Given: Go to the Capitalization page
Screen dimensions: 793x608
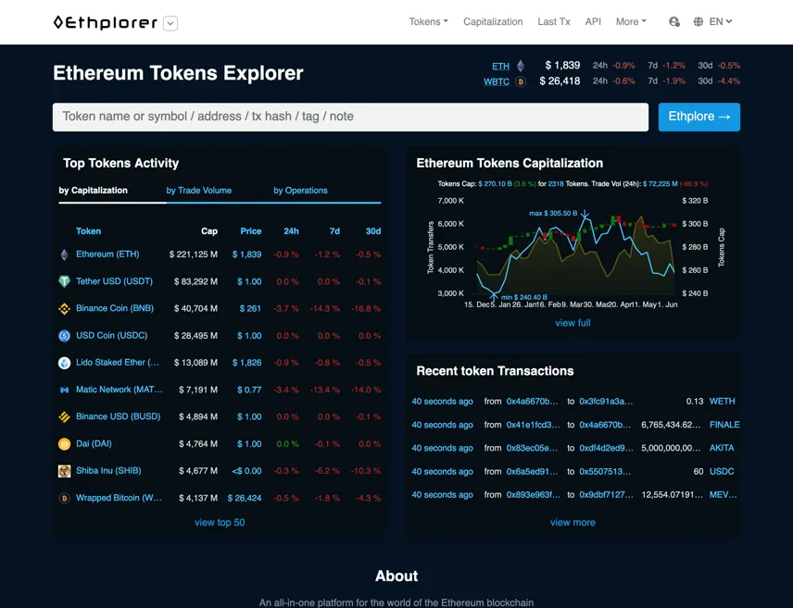Looking at the screenshot, I should pyautogui.click(x=493, y=21).
